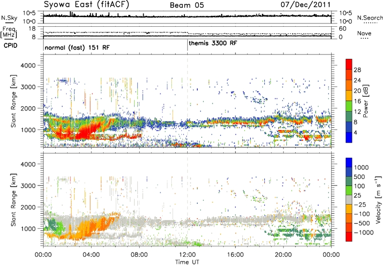The width and height of the screenshot is (383, 265).
Task: Click the 1000 km tick on the velocity panel
Action: pos(28,229)
